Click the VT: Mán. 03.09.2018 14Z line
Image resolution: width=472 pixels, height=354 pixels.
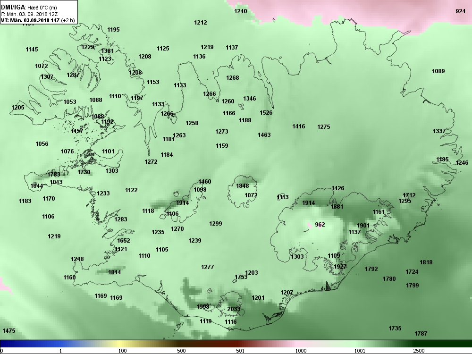pyautogui.click(x=37, y=20)
